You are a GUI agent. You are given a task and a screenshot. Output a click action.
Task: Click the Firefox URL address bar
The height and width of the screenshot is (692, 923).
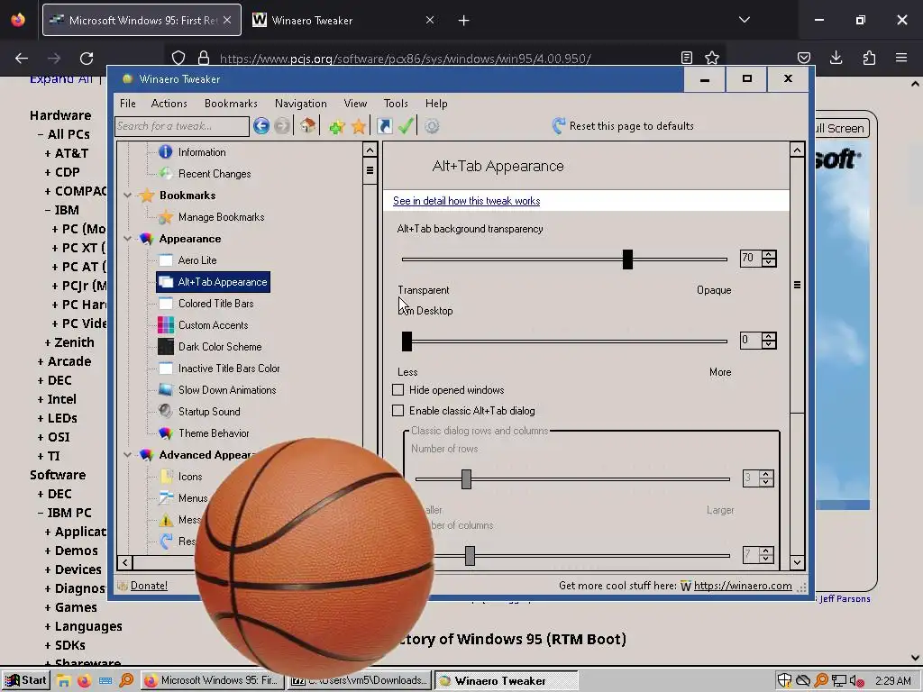pos(447,59)
